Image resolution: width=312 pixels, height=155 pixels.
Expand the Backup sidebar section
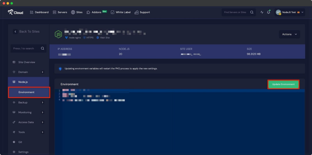coord(42,103)
